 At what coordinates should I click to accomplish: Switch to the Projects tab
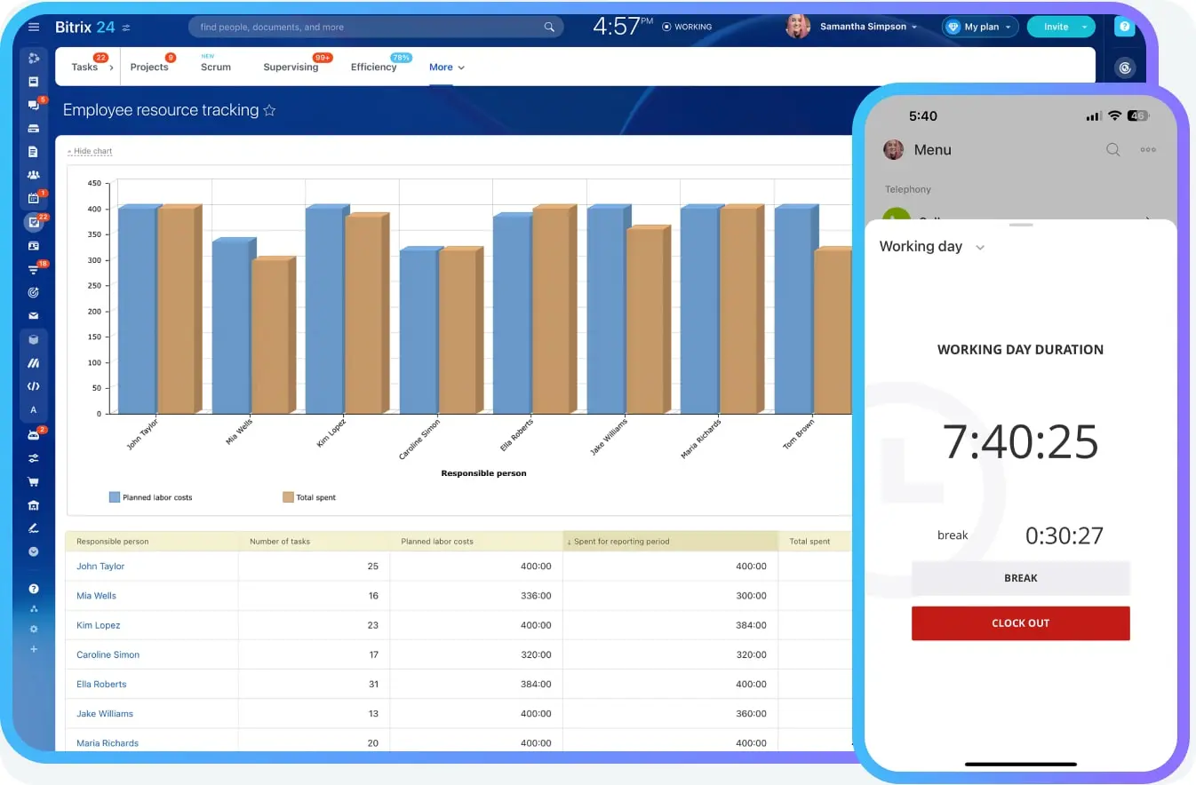coord(149,67)
